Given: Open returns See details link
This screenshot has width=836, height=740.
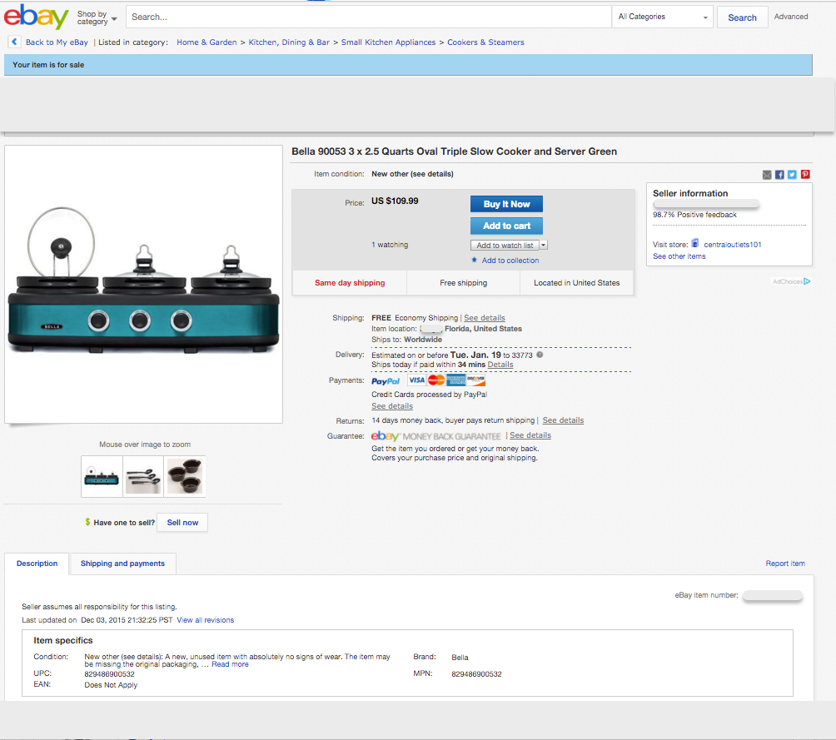Looking at the screenshot, I should tap(563, 420).
